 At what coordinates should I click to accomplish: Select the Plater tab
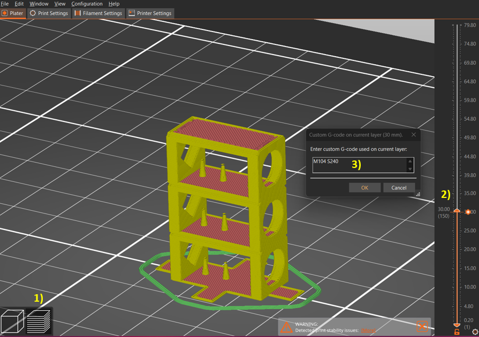point(13,13)
